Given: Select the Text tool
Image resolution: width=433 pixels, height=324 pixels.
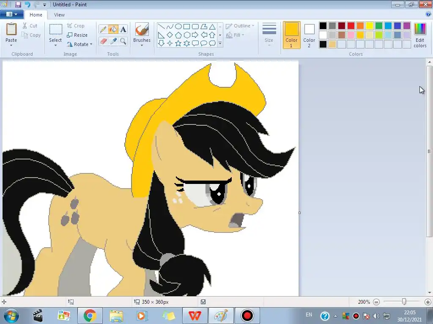Looking at the screenshot, I should tap(123, 29).
